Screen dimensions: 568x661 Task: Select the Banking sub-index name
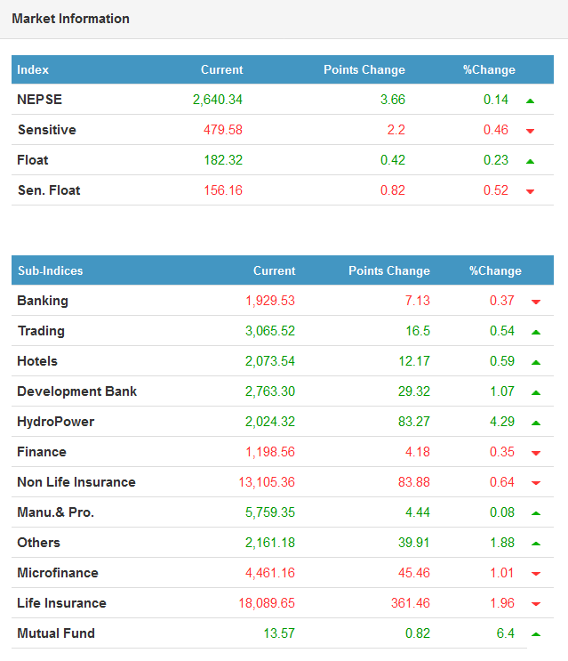click(43, 301)
